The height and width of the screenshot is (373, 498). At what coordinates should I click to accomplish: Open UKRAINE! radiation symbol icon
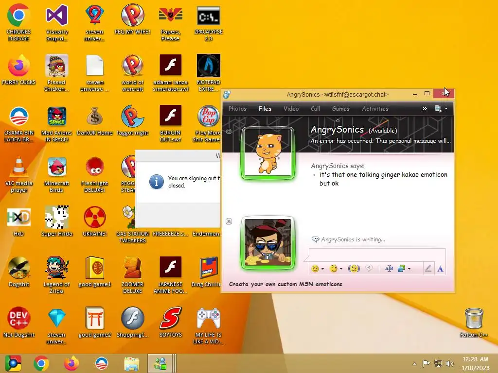(95, 221)
